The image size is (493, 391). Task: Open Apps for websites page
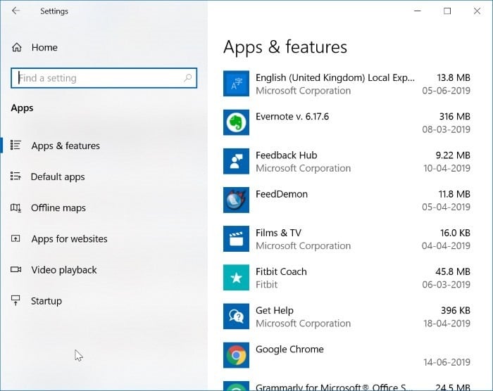coord(69,239)
